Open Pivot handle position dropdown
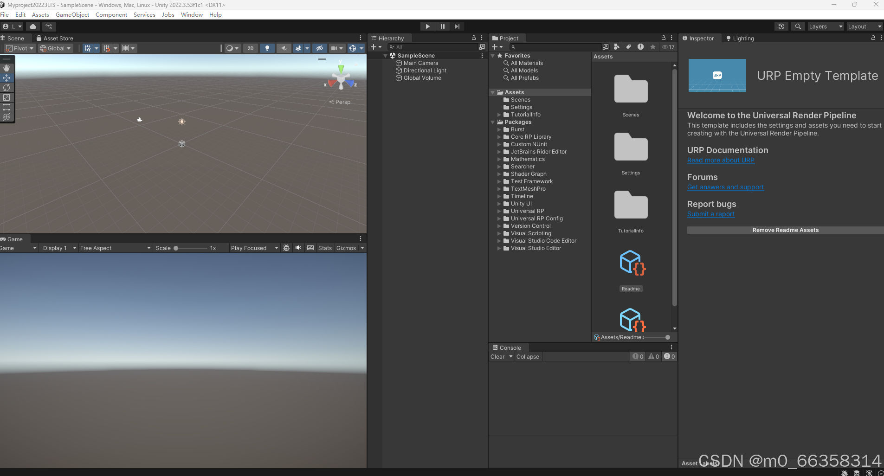884x476 pixels. pyautogui.click(x=20, y=48)
